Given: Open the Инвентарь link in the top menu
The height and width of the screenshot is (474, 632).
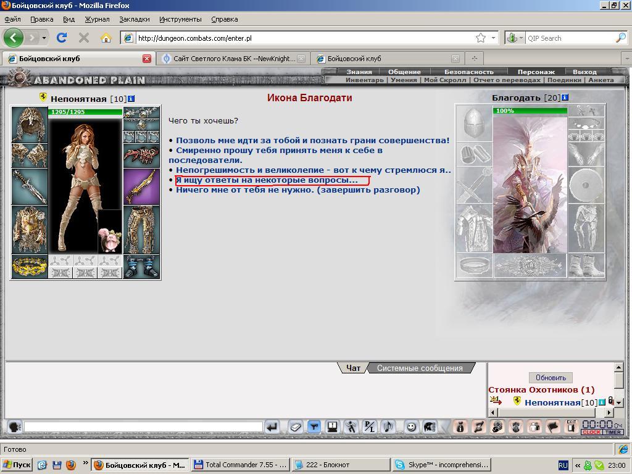Looking at the screenshot, I should (364, 80).
